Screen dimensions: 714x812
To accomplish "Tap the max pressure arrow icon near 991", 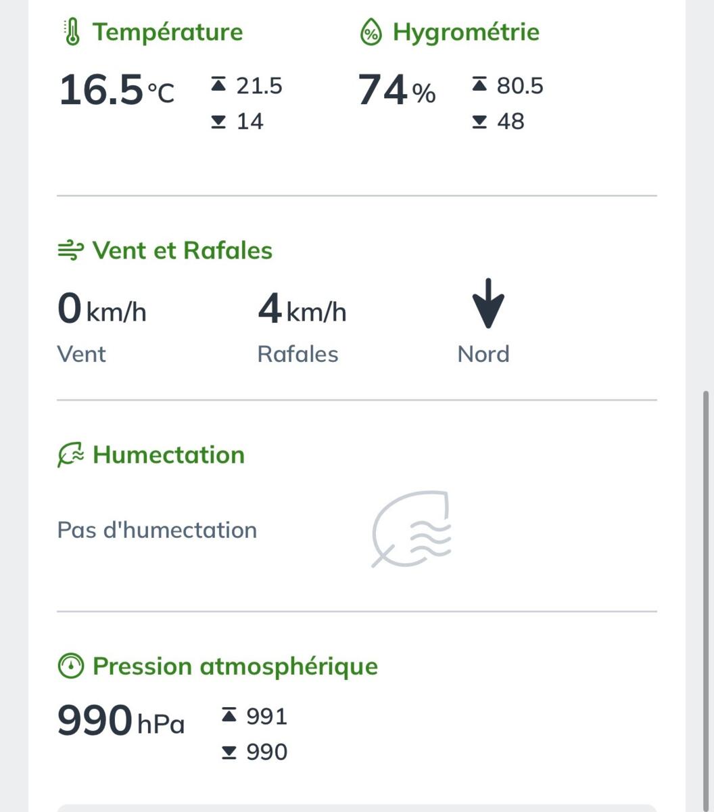I will tap(229, 715).
